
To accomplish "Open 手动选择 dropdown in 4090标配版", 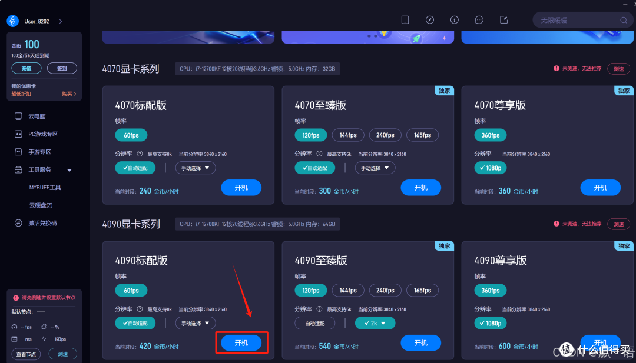I will 196,324.
